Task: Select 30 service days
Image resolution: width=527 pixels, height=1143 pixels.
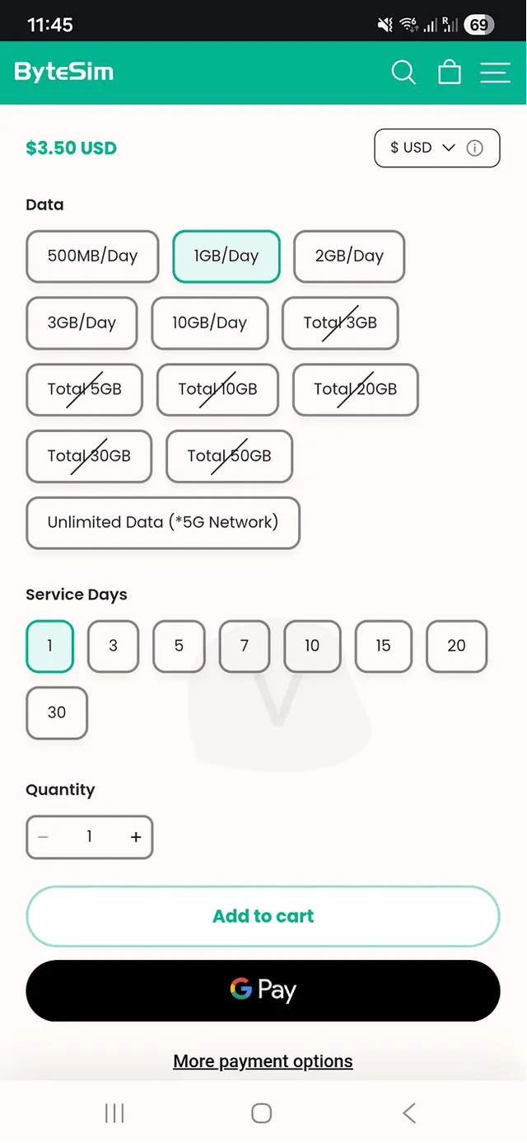Action: pyautogui.click(x=57, y=713)
